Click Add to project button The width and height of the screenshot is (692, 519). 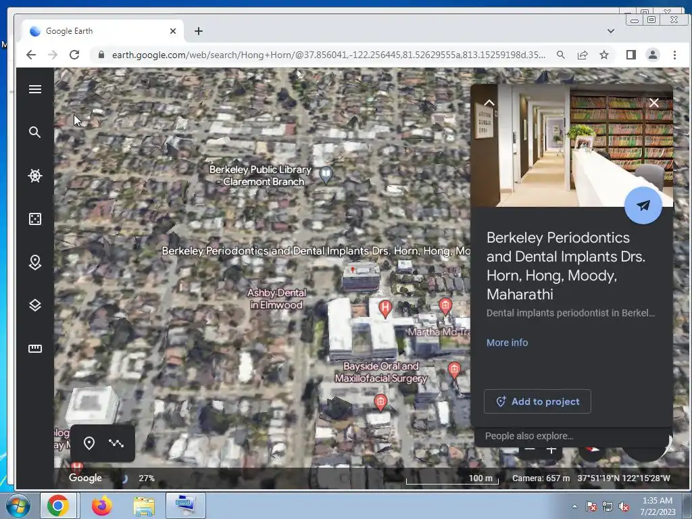tap(537, 401)
